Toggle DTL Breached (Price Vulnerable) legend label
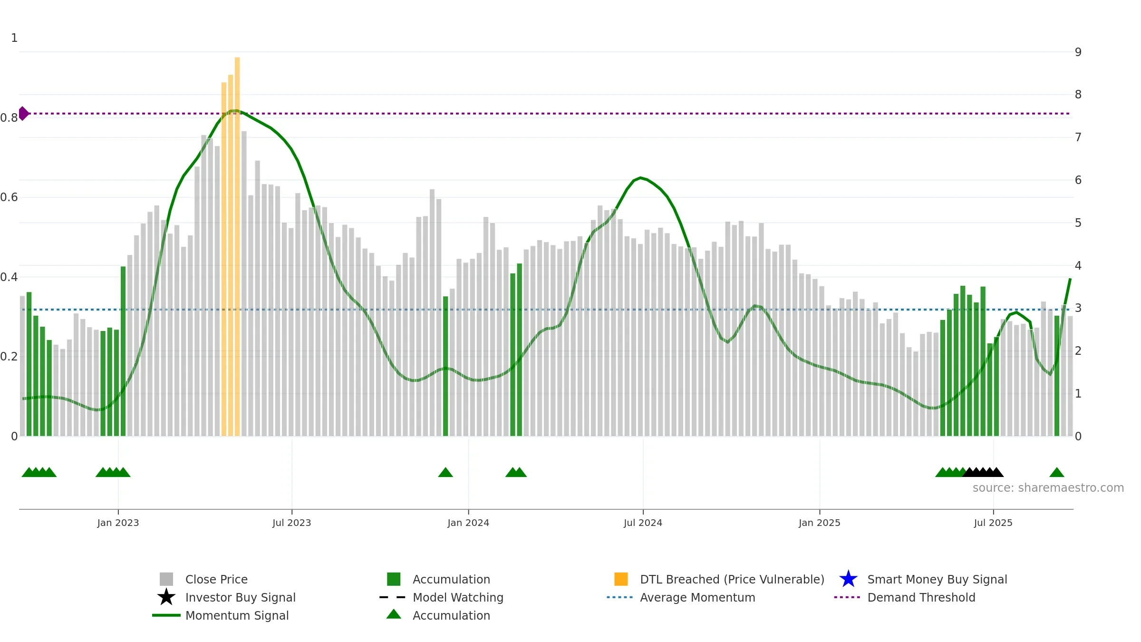This screenshot has width=1141, height=642. click(732, 579)
